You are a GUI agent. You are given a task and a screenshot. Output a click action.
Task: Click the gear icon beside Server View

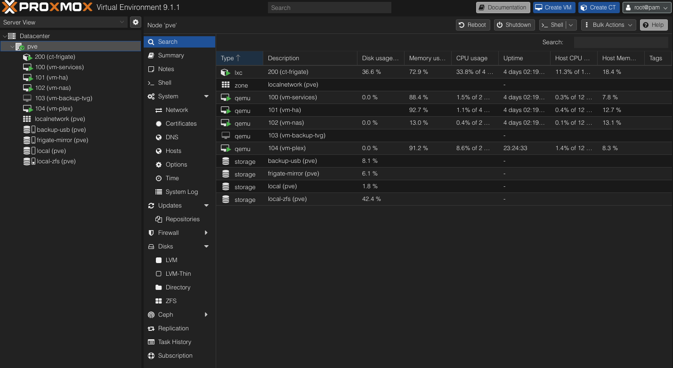click(136, 22)
